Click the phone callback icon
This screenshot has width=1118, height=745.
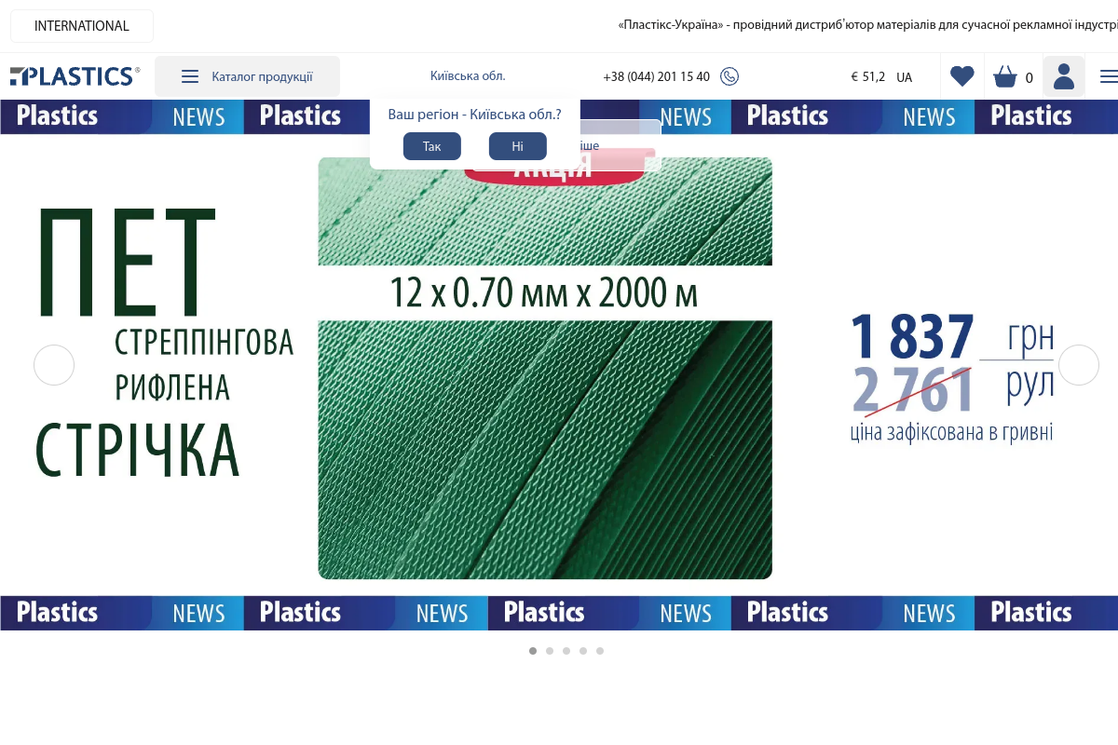point(729,76)
